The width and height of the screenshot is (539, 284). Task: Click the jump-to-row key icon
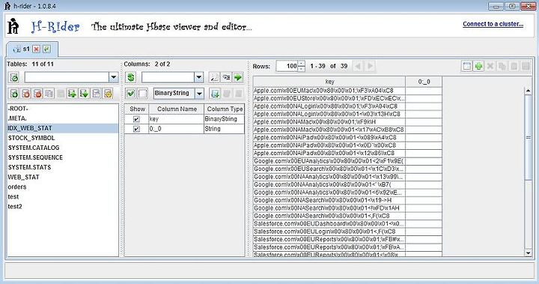coord(226,77)
